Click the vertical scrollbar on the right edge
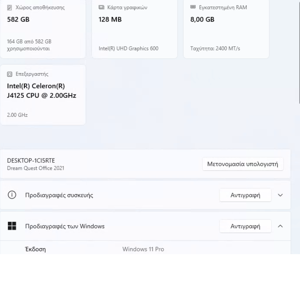Image resolution: width=300 pixels, height=286 pixels. click(298, 53)
